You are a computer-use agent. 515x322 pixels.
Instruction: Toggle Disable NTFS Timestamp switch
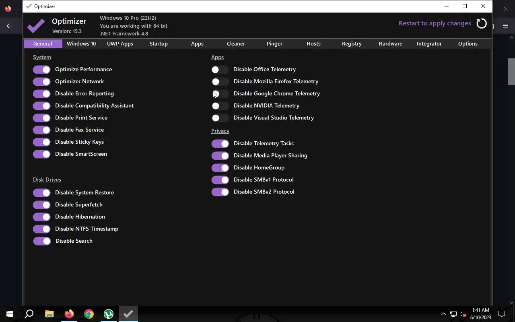(42, 229)
